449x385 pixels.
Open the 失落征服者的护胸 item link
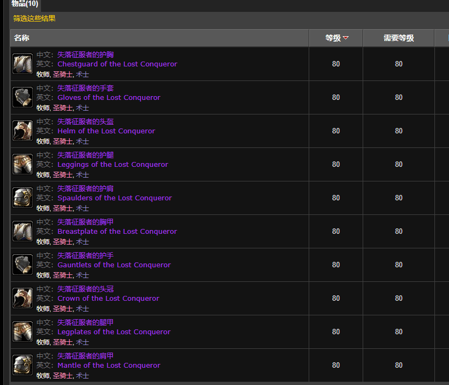85,55
